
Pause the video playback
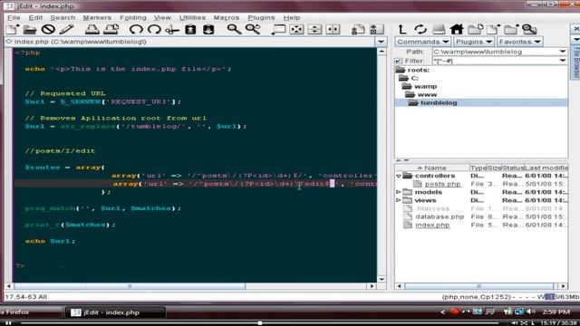click(8, 323)
